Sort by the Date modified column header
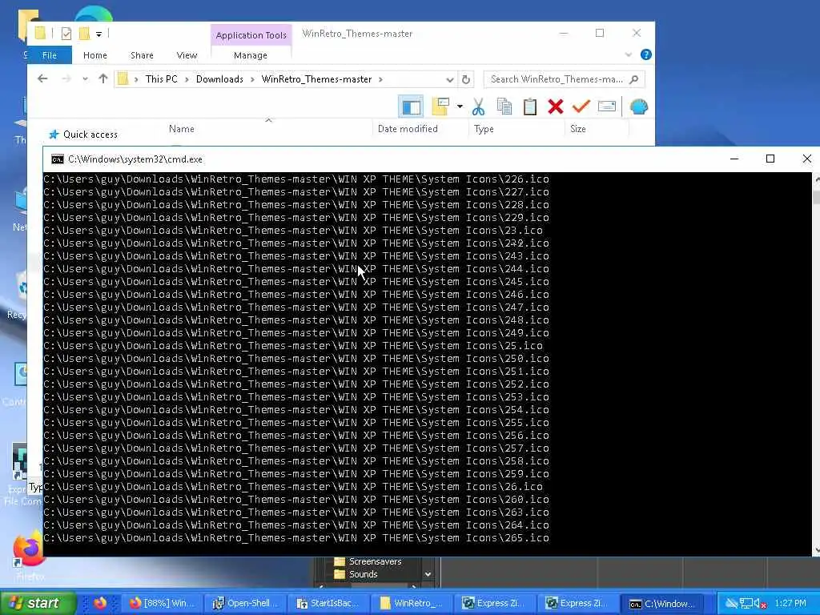 click(x=408, y=129)
